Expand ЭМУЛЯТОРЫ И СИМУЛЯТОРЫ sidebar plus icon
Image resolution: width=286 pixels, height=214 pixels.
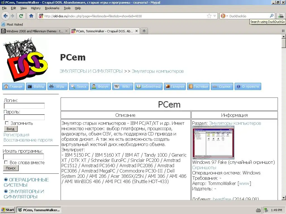[6, 191]
